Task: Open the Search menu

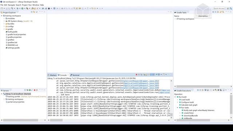Action: (x=19, y=5)
